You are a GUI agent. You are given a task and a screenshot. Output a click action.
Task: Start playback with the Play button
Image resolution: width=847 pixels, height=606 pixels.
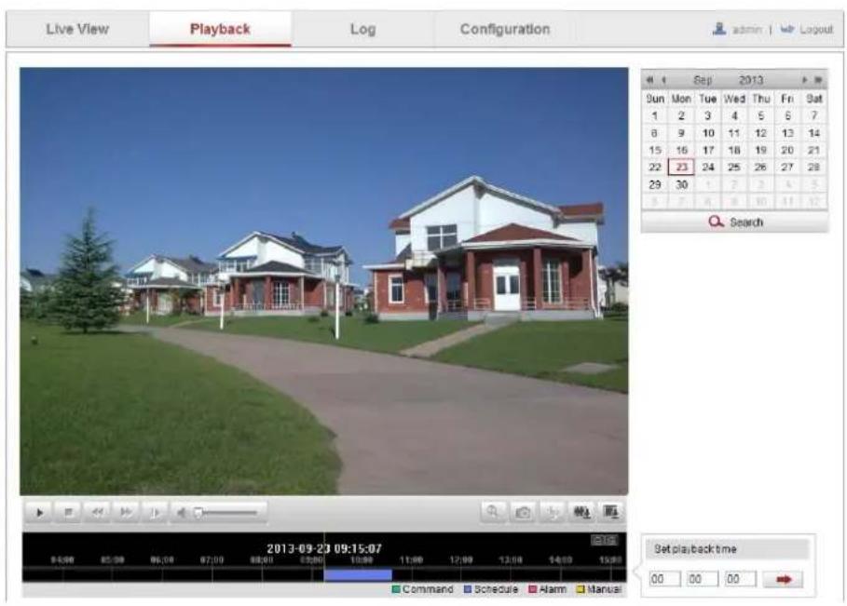[x=39, y=512]
